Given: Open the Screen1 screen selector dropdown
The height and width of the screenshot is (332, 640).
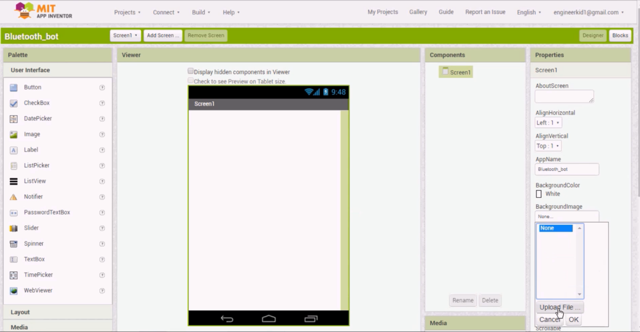Looking at the screenshot, I should point(125,35).
